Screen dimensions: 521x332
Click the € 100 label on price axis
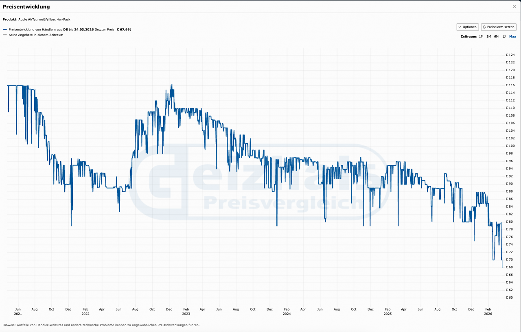click(x=510, y=145)
